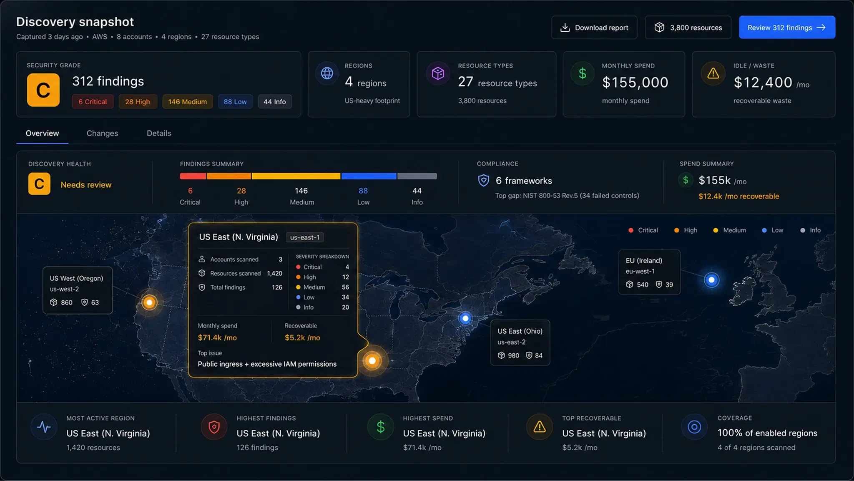Click the Accounts scanned person icon
This screenshot has height=481, width=854.
[x=202, y=259]
